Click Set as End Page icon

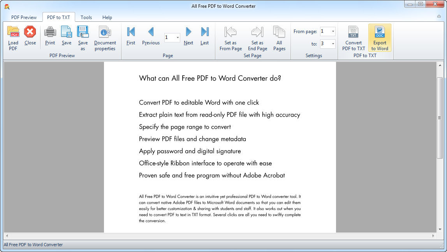257,31
